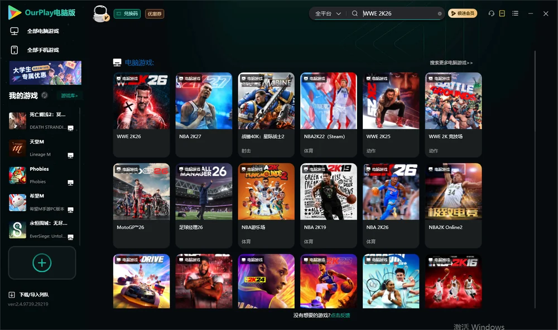Click the PC icon on the Phobies row
The image size is (558, 330).
coord(70,183)
